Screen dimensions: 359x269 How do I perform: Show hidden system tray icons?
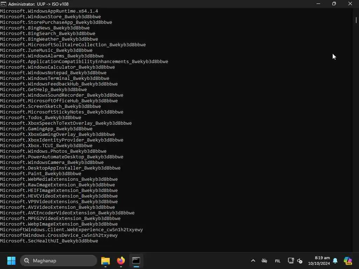(253, 261)
